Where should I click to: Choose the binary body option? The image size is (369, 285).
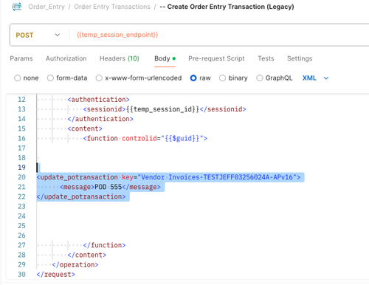(x=222, y=78)
